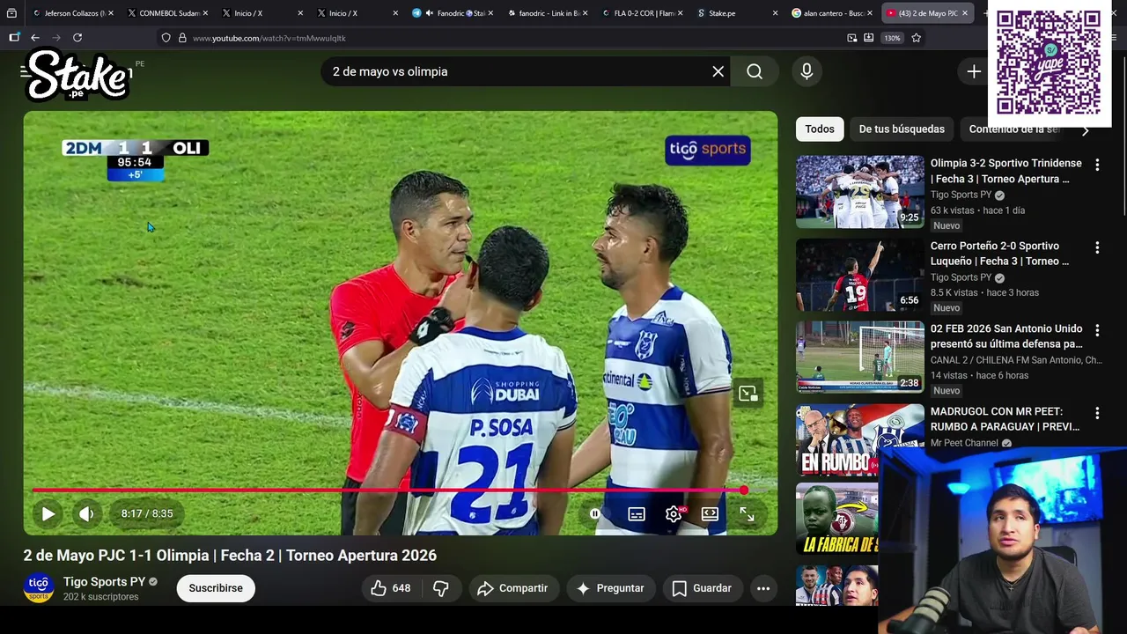Viewport: 1127px width, 634px height.
Task: Click the youtube.com address bar URL
Action: tap(269, 38)
